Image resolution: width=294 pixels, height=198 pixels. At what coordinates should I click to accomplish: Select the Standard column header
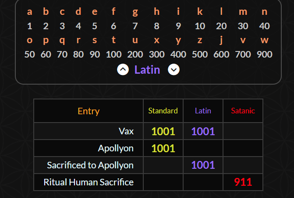(163, 111)
